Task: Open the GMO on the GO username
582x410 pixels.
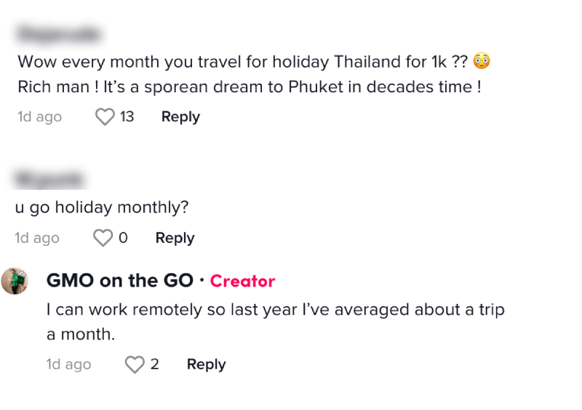Action: 120,281
